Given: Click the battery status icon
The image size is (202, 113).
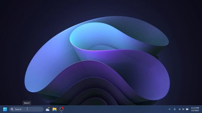Looking at the screenshot, I should tap(187, 109).
